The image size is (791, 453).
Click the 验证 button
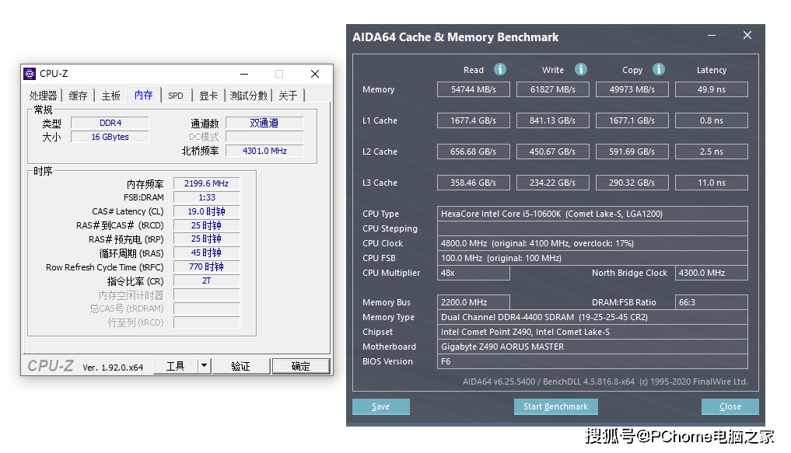(240, 366)
